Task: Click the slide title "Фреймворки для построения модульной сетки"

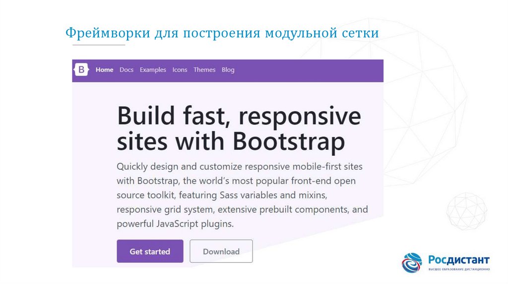Action: pyautogui.click(x=222, y=33)
